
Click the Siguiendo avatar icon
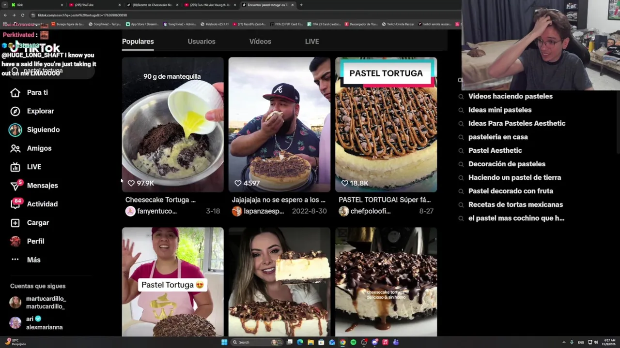coord(15,130)
